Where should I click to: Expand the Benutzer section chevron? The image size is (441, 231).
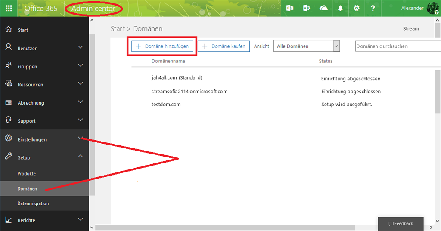coord(81,47)
